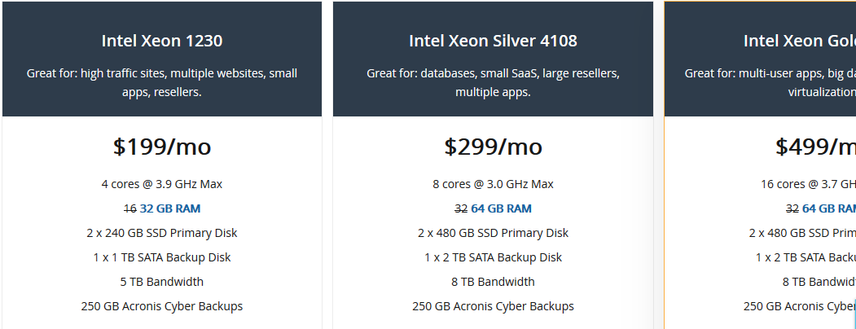Click 64 GB RAM in Xeon Gold plan

coord(828,208)
